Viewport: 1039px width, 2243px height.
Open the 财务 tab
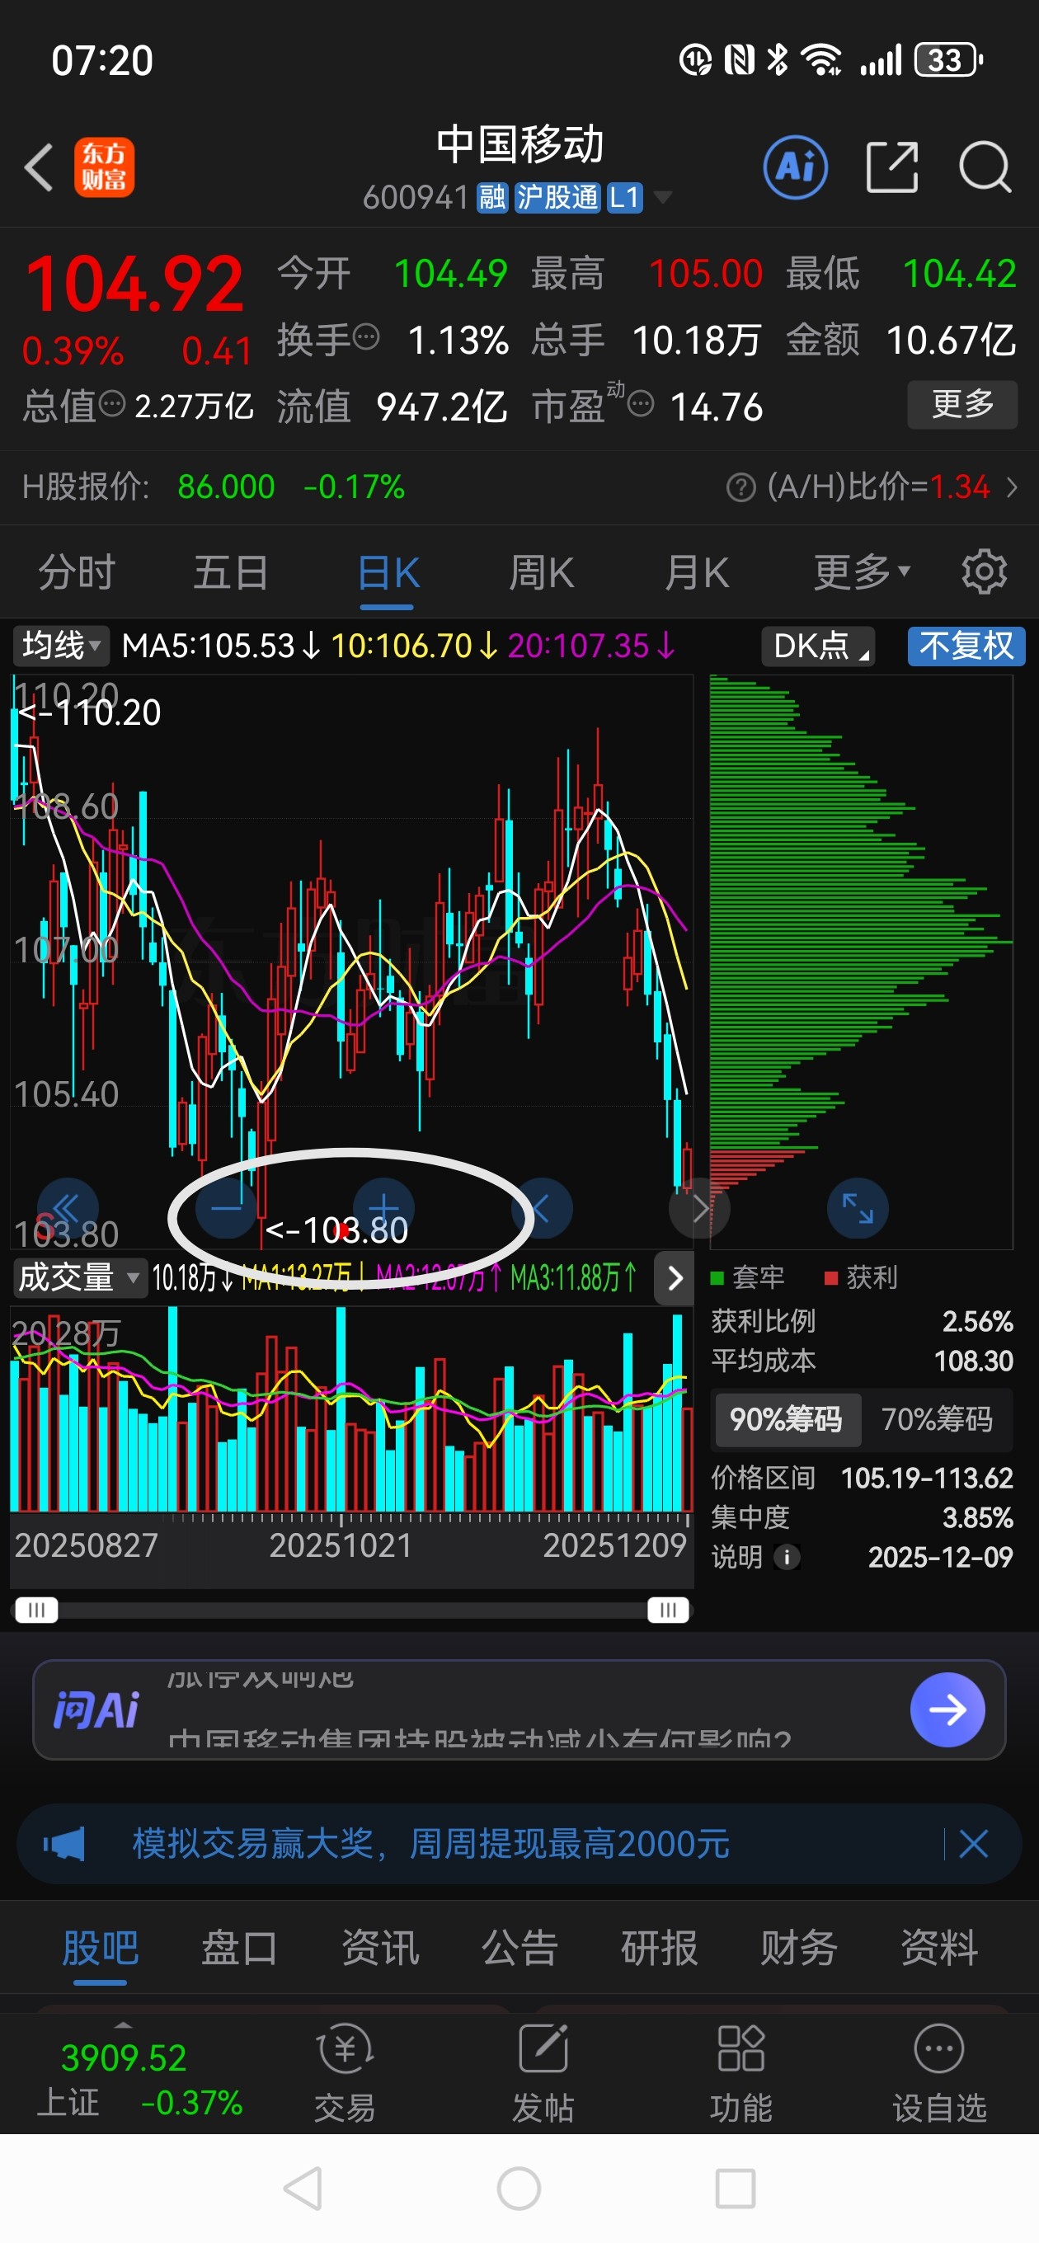[x=798, y=1948]
